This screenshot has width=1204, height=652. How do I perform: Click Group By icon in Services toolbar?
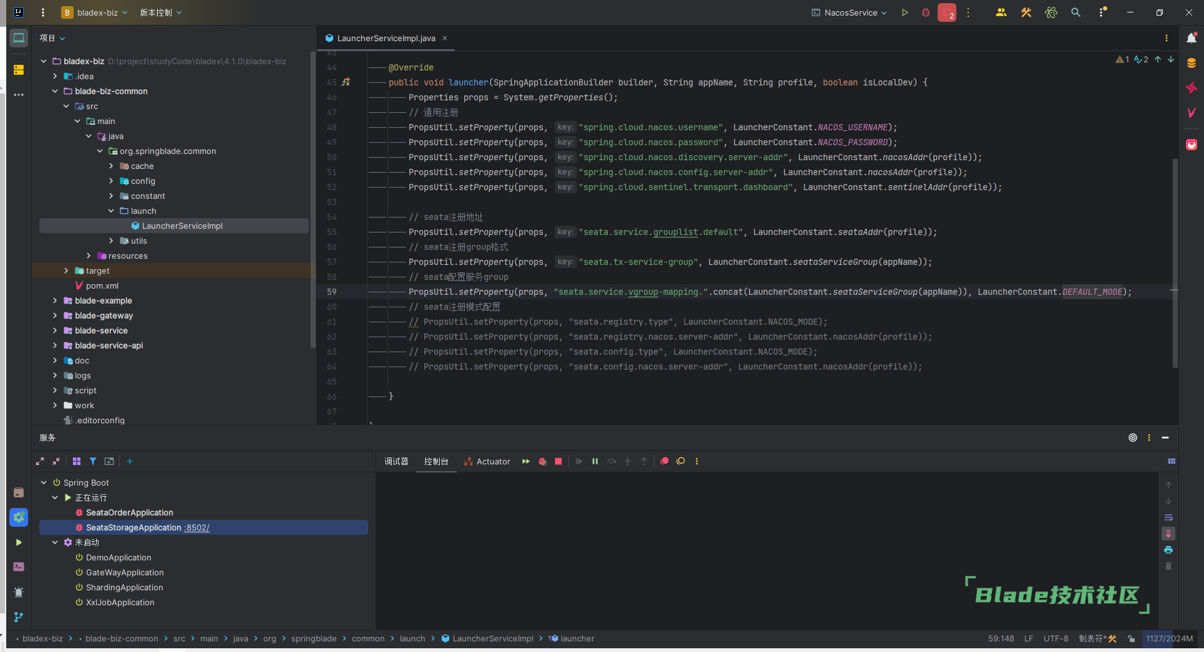[x=77, y=461]
